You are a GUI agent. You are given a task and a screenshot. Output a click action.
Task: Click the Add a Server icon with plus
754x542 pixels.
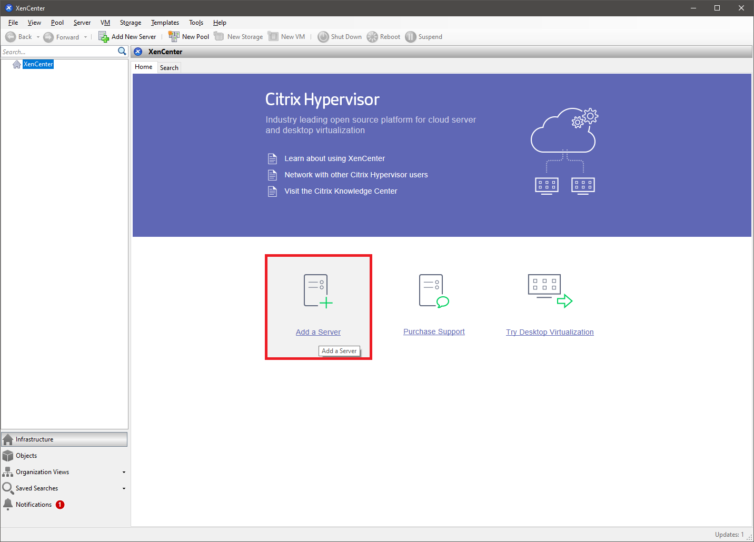click(318, 291)
